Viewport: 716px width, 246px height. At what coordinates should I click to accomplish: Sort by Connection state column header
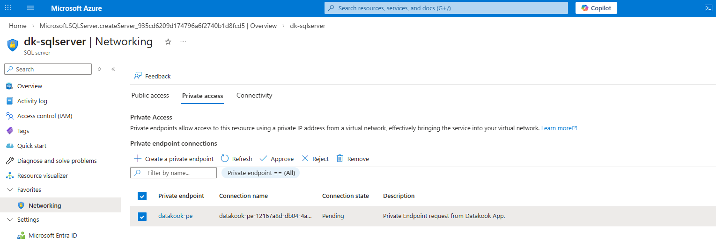[346, 196]
